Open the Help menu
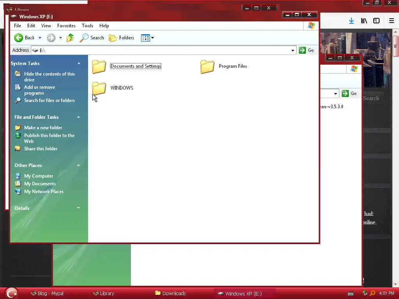Image resolution: width=399 pixels, height=299 pixels. coord(104,26)
